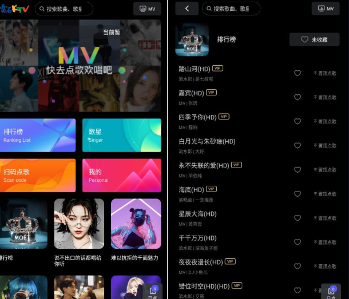Select the song title 千千万万(HD)
Screen dimensions: 349x299
click(x=197, y=238)
